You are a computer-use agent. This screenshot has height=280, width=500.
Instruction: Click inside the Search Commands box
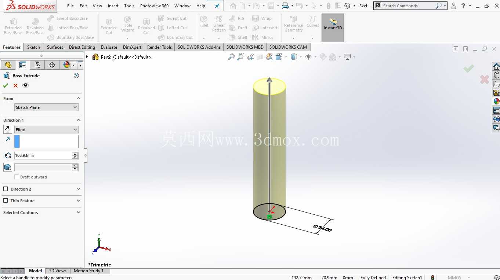(407, 6)
